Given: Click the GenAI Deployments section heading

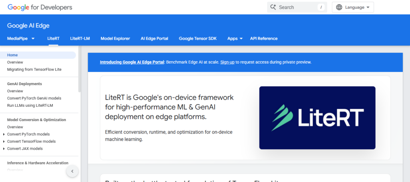Looking at the screenshot, I should [24, 84].
